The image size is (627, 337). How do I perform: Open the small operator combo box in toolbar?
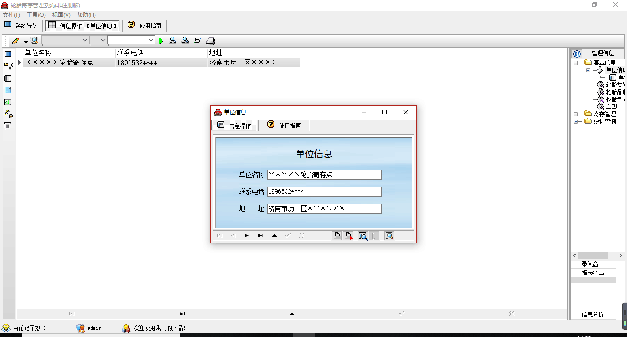point(98,40)
